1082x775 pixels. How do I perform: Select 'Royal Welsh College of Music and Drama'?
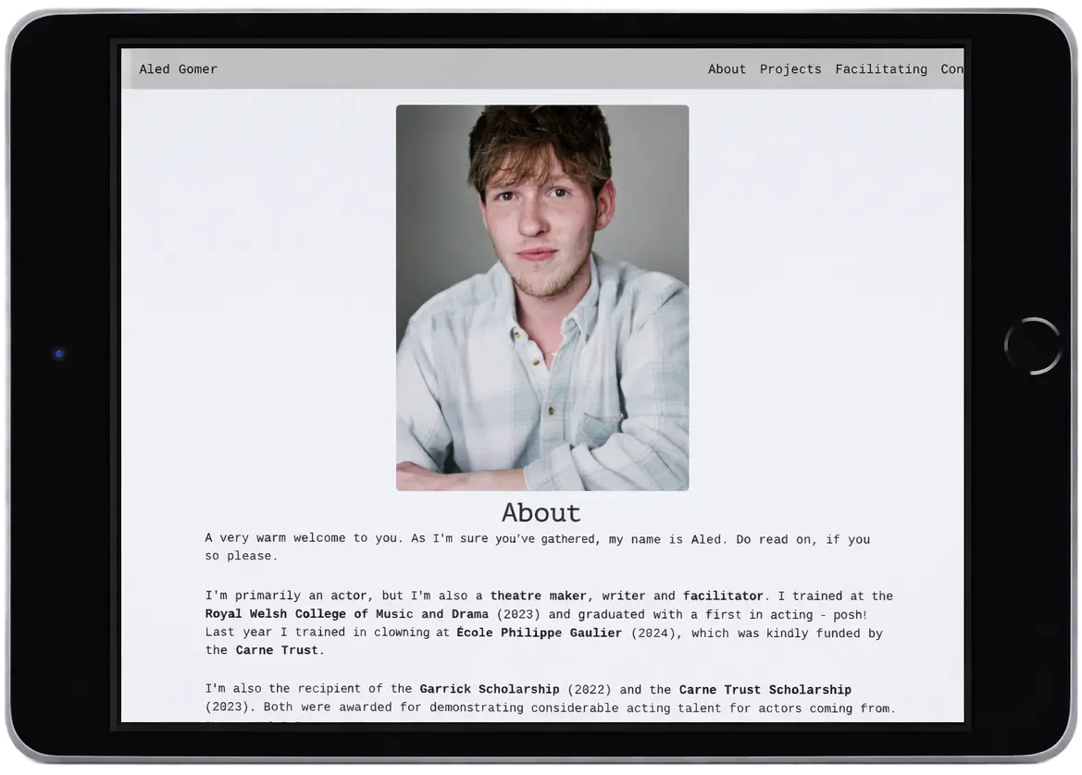point(346,615)
